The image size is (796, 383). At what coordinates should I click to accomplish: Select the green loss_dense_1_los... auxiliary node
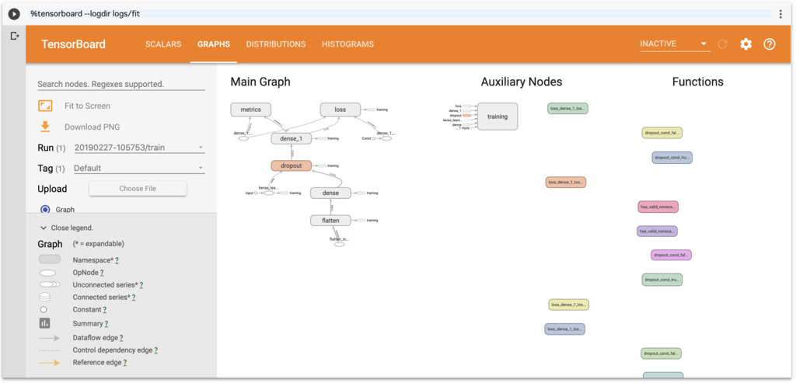[x=568, y=108]
